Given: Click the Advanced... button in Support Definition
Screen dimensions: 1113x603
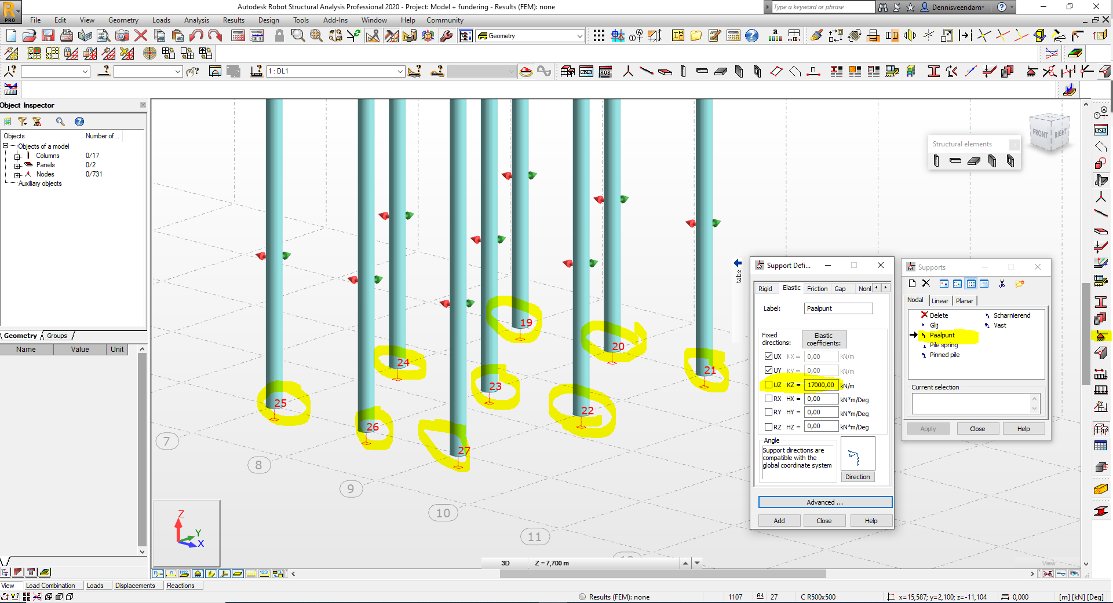Looking at the screenshot, I should (825, 502).
